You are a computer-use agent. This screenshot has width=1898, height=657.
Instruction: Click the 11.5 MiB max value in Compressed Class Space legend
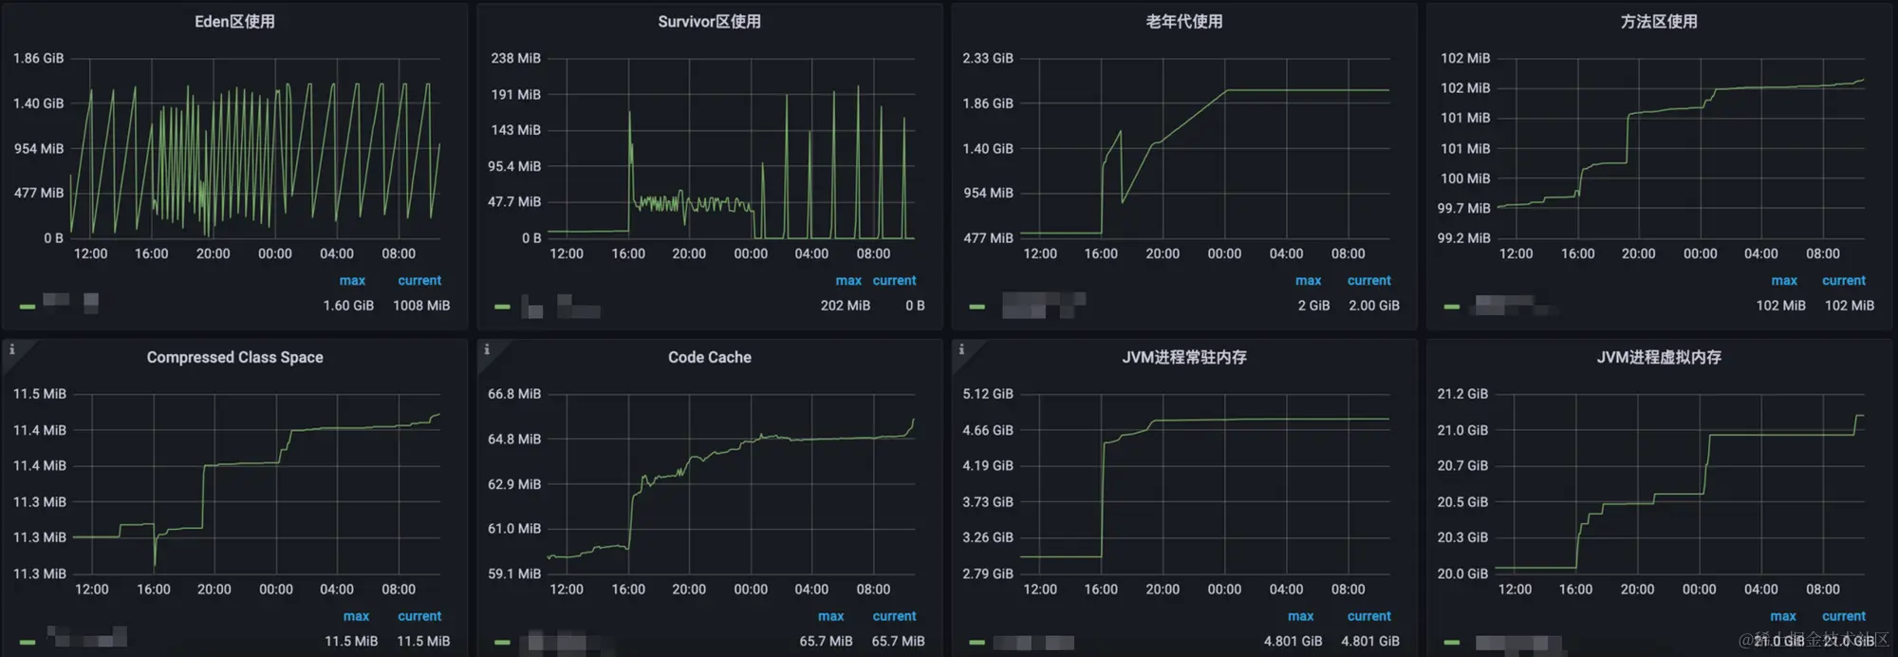(x=351, y=642)
